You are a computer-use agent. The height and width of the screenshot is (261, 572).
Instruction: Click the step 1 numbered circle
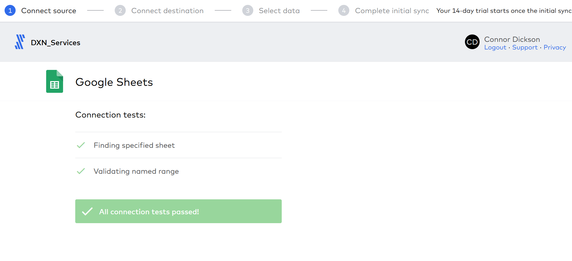pos(10,10)
